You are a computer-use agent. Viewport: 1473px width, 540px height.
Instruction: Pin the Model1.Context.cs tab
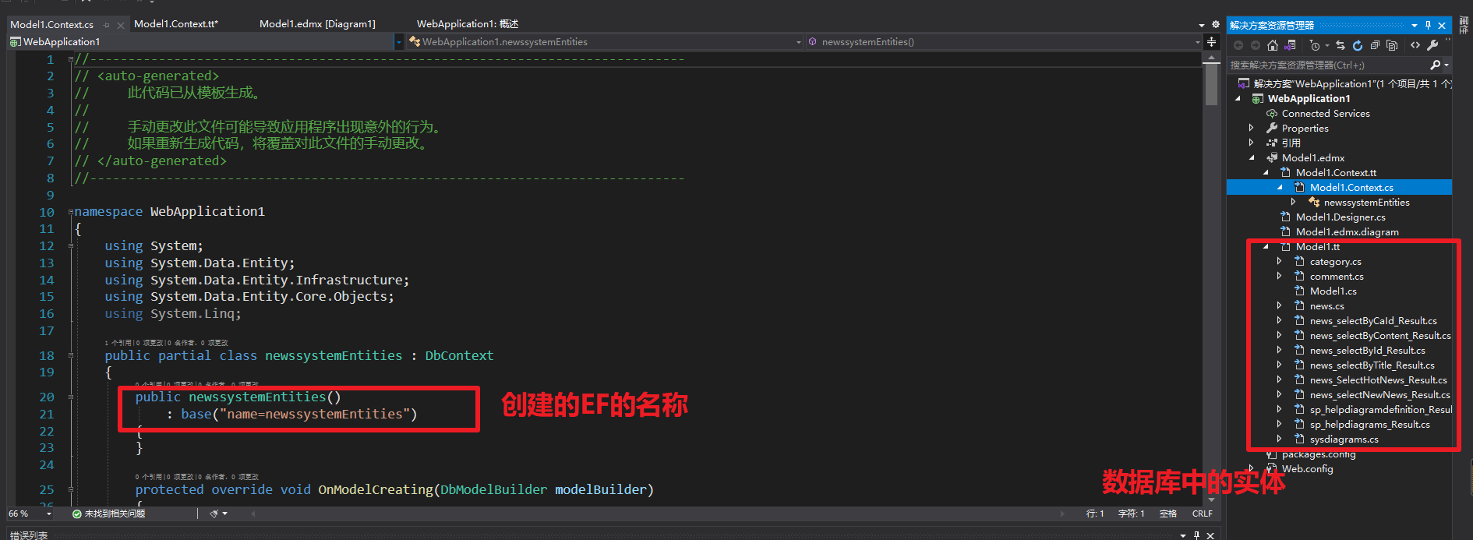tap(107, 25)
